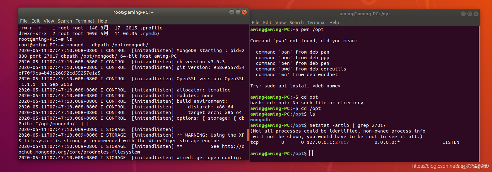492x172 pixels.
Task: Click 'modules: none' log line
Action: (195, 96)
